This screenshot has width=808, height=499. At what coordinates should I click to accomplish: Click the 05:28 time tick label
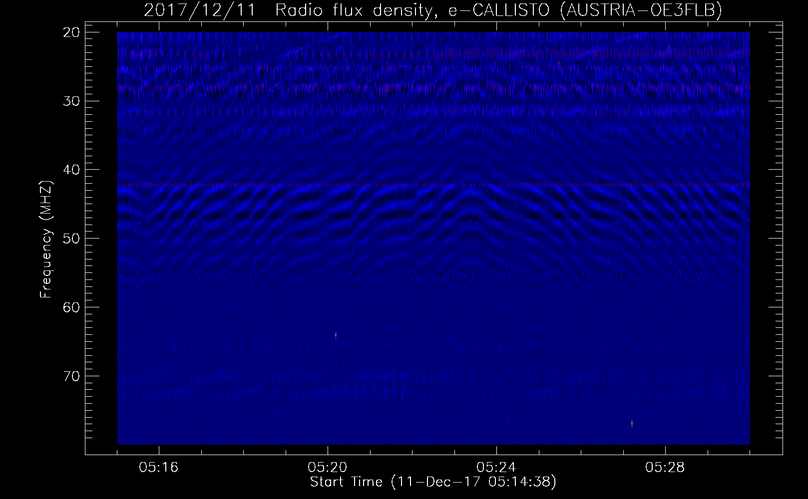tap(665, 468)
